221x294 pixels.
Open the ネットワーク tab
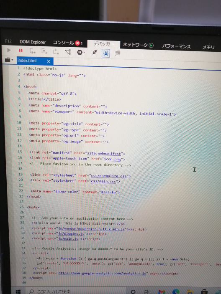point(135,45)
